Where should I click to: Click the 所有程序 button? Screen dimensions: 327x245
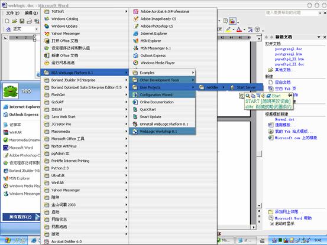pos(21,217)
